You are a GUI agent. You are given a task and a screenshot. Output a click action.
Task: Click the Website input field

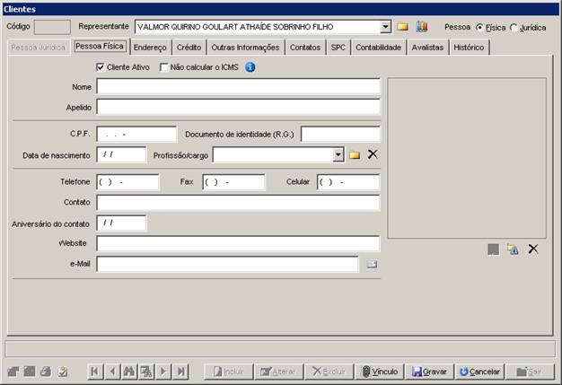[238, 243]
